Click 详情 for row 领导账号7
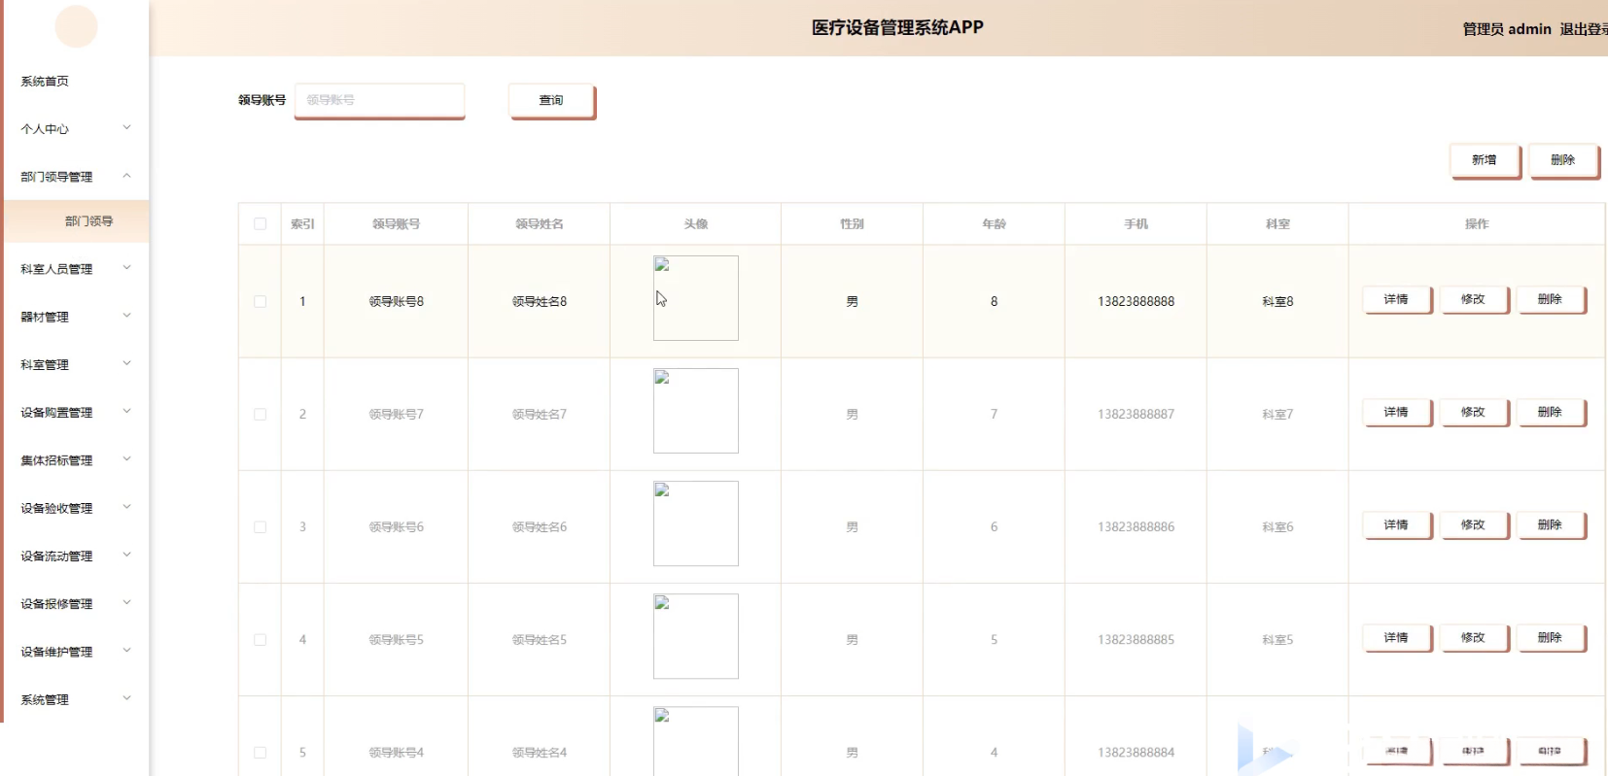Screen dimensions: 1608x776 click(x=1397, y=412)
